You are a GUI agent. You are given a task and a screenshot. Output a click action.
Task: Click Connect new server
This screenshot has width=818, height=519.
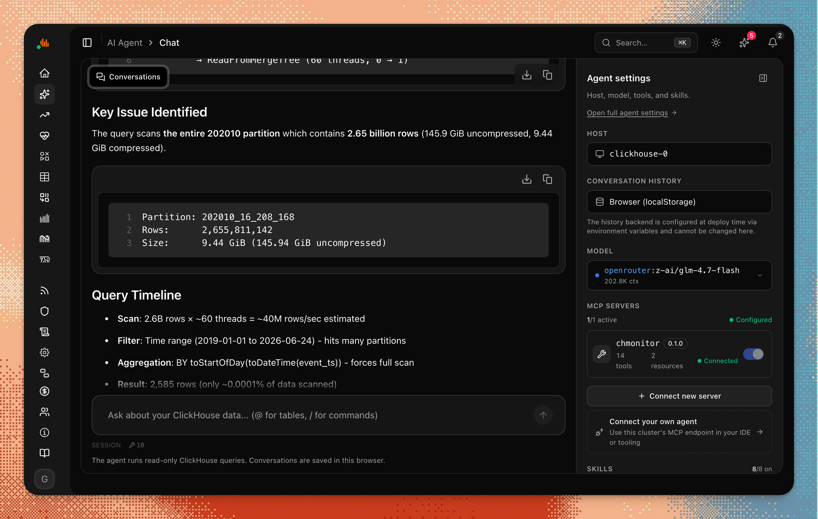(x=680, y=396)
